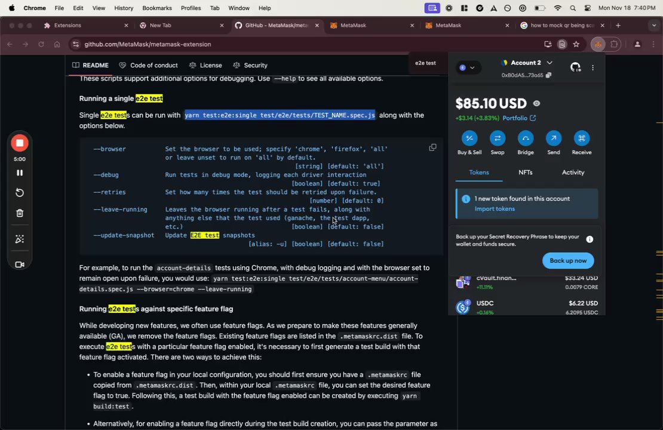Stop the screen recording
Screen dimensions: 663x430
point(20,143)
